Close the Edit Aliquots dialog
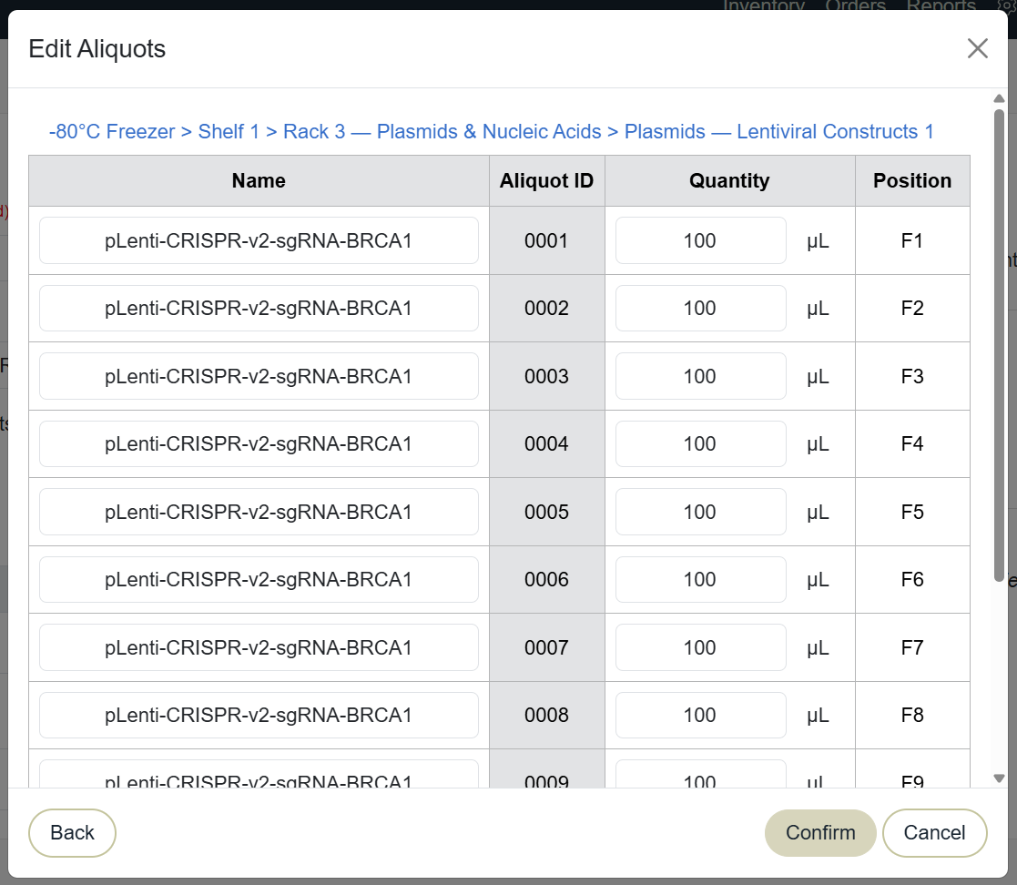Screen dimensions: 1017x885 click(977, 48)
